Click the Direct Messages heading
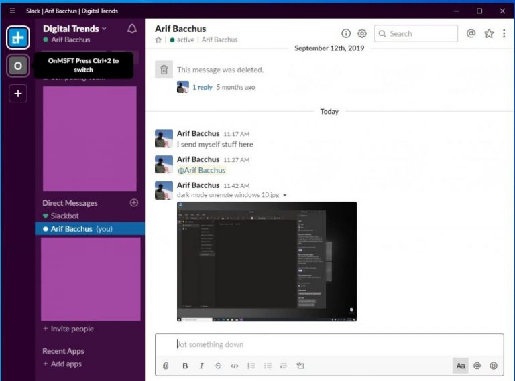The image size is (515, 381). [70, 203]
